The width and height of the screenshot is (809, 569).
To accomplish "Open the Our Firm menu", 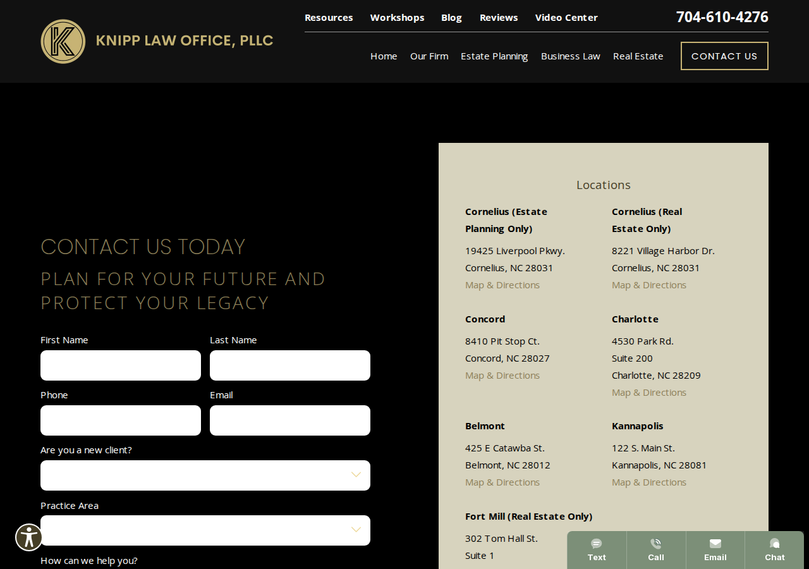I will (429, 56).
